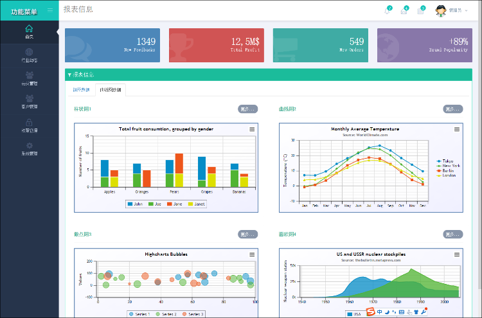Open the Monthly Average Temperature chart menu

[x=456, y=129]
